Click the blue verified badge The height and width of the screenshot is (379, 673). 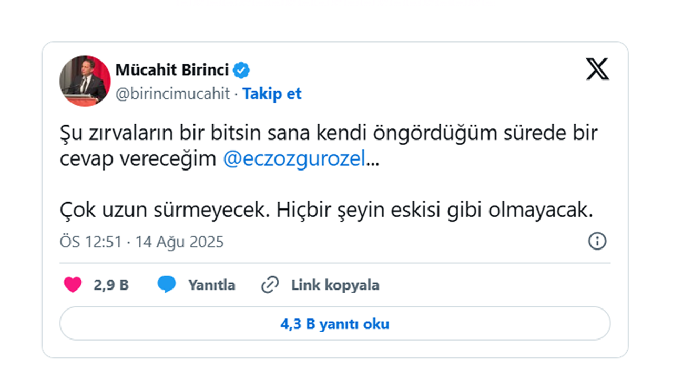point(241,70)
